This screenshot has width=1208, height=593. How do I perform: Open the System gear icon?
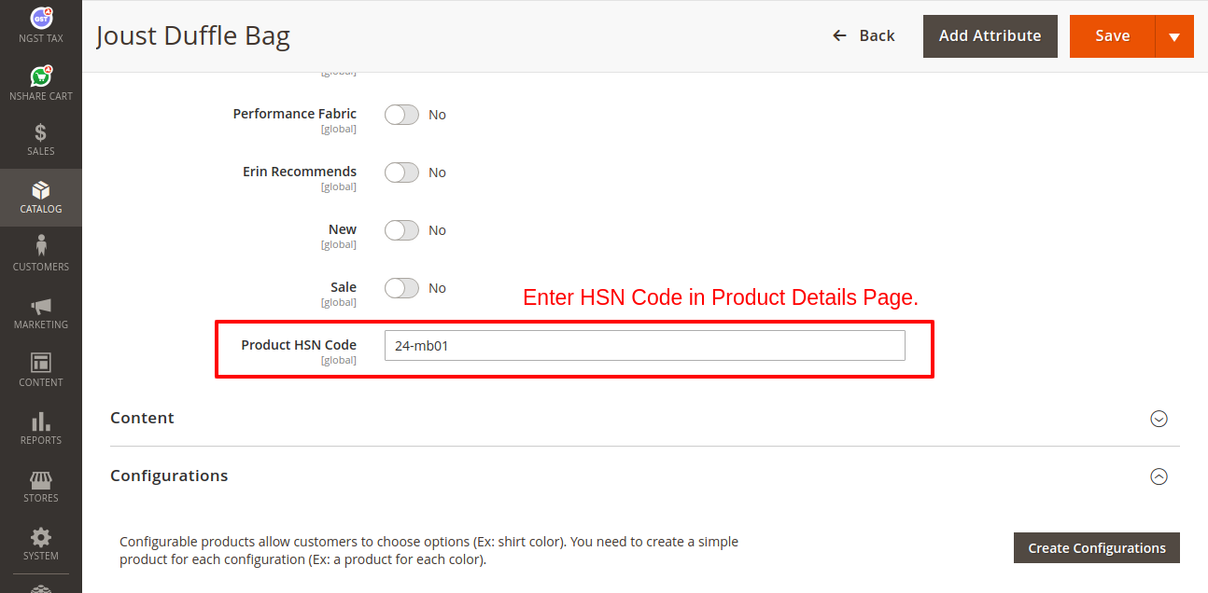[41, 538]
